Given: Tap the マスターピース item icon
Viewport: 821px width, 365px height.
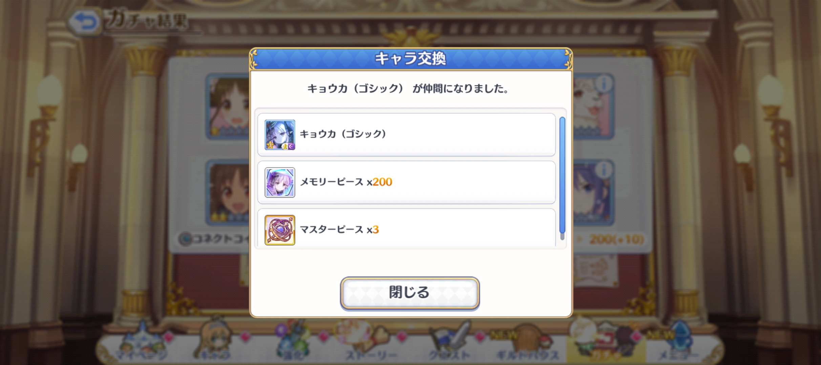Looking at the screenshot, I should 280,230.
